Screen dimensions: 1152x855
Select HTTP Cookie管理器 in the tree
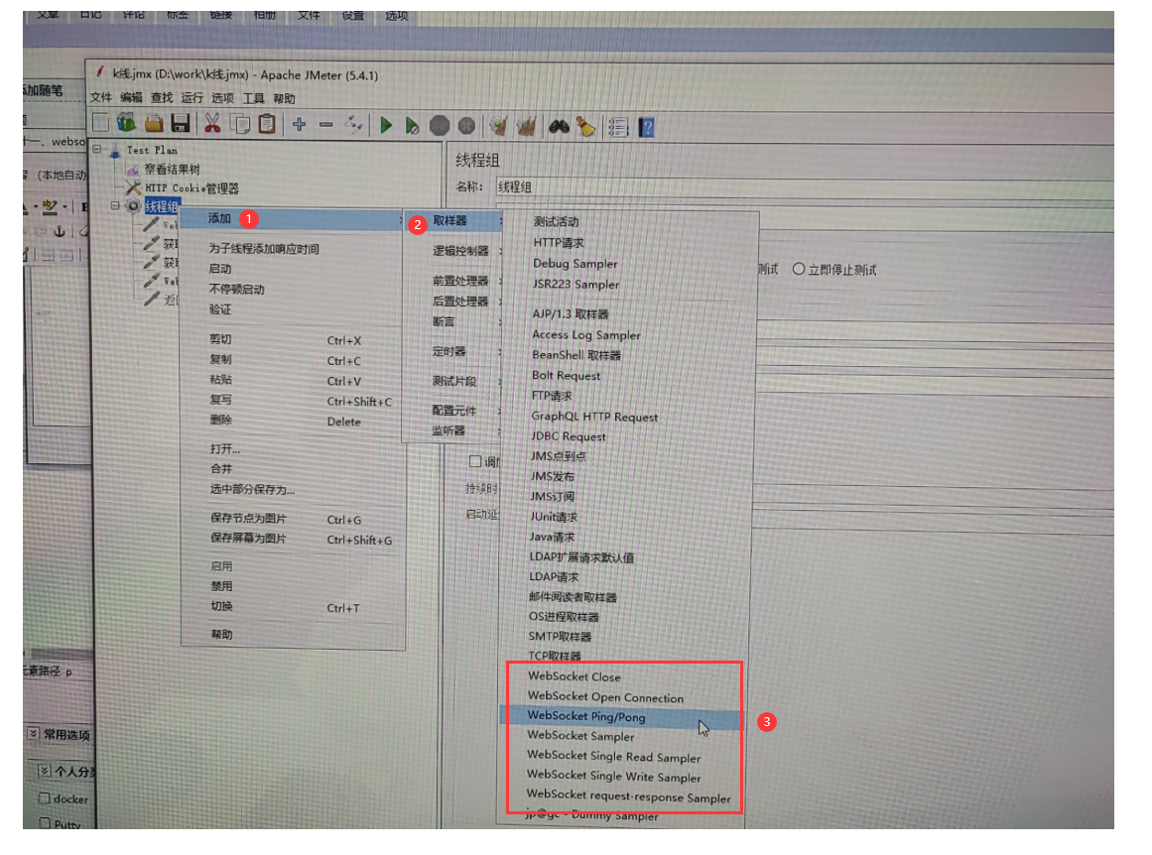pyautogui.click(x=192, y=188)
